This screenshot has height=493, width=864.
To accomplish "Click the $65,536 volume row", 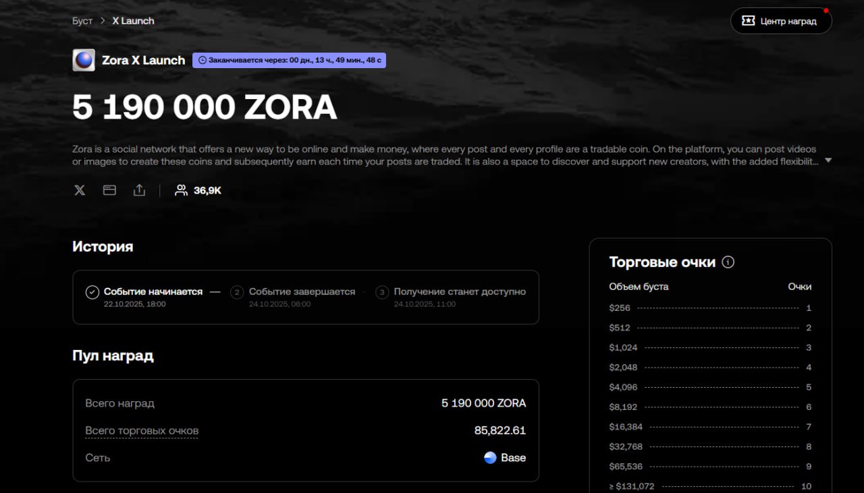I will click(710, 466).
